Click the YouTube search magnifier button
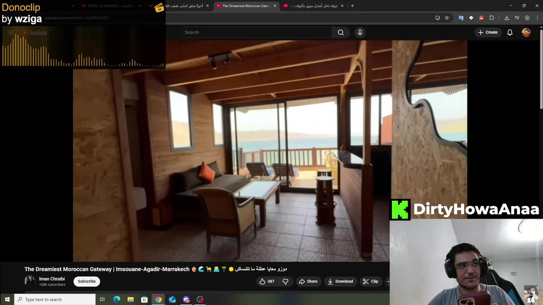 (341, 32)
